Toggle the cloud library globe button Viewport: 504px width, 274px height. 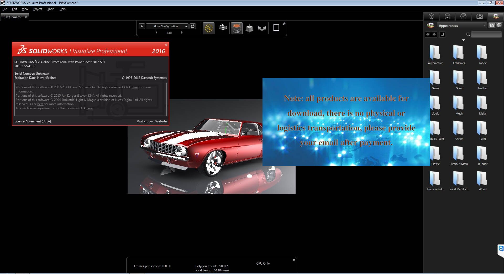[499, 25]
